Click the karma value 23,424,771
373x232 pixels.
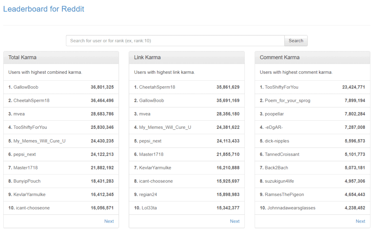click(353, 87)
